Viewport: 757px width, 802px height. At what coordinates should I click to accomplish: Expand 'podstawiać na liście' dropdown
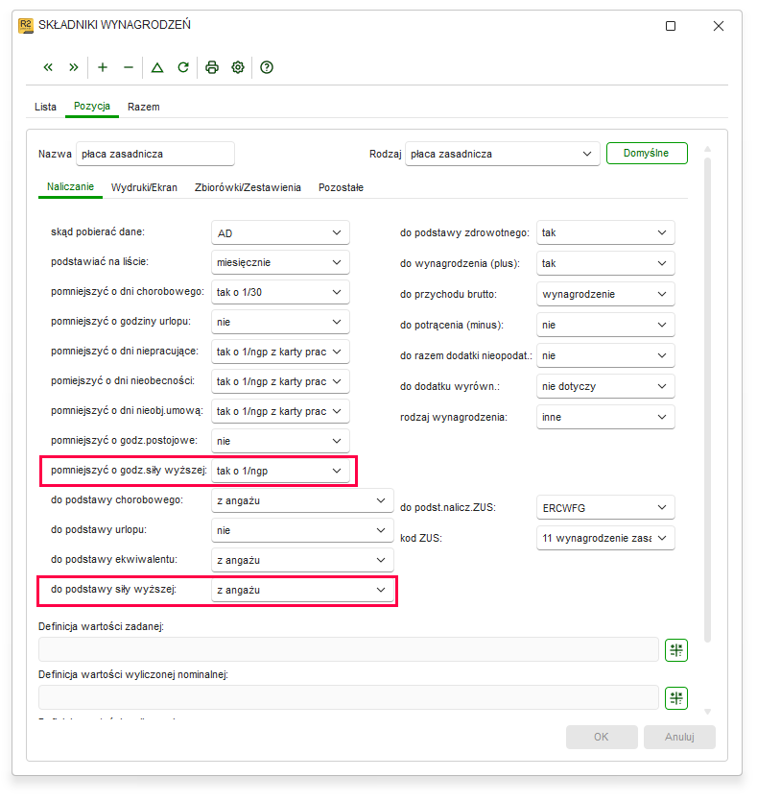280,263
